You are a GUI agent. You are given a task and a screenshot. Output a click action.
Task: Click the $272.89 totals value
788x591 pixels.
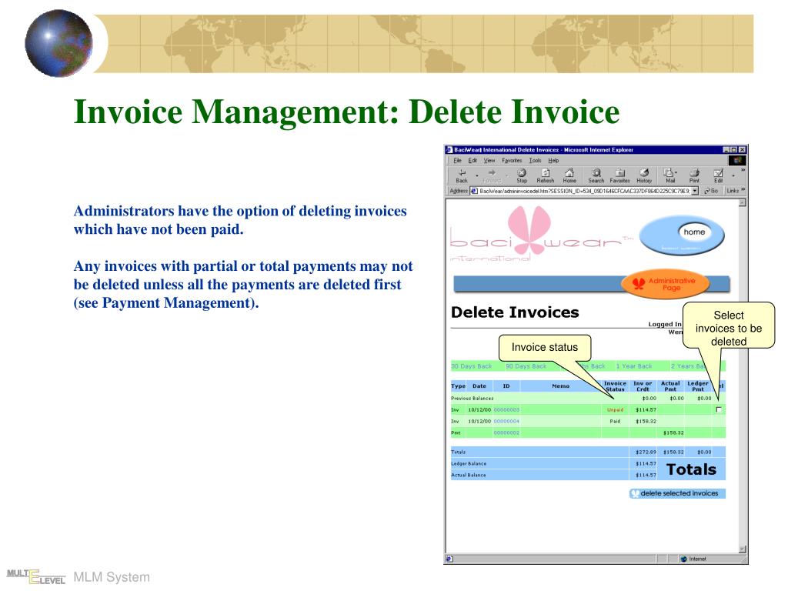[x=646, y=452]
